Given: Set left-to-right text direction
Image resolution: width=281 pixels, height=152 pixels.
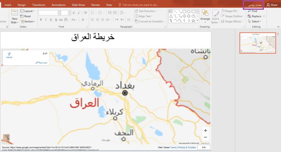Looking at the screenshot, I should (117, 20).
